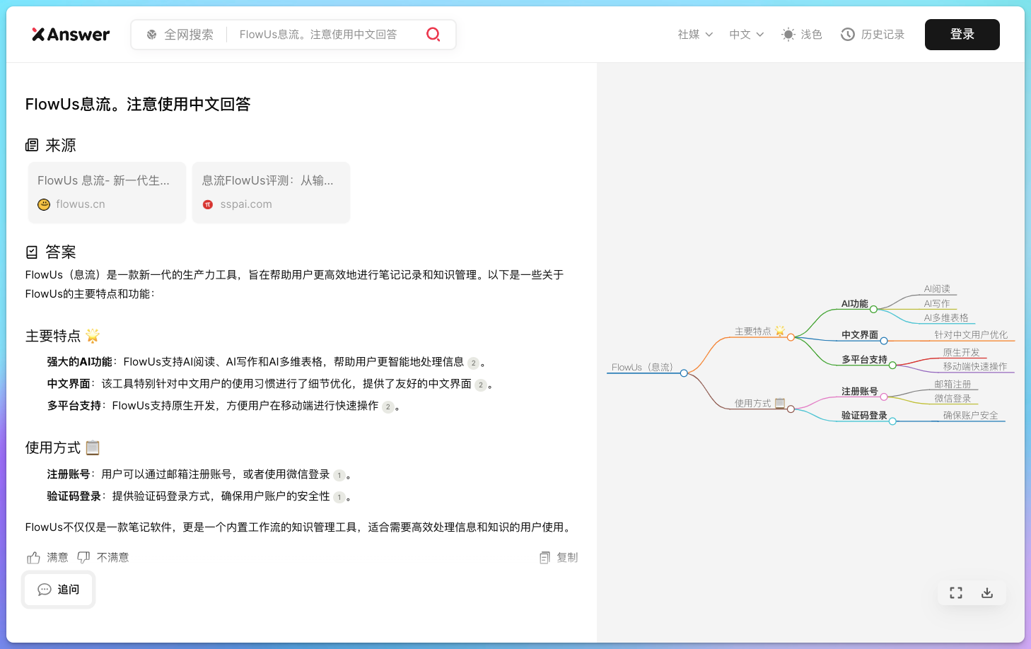Click the 追问 follow-up button

59,590
